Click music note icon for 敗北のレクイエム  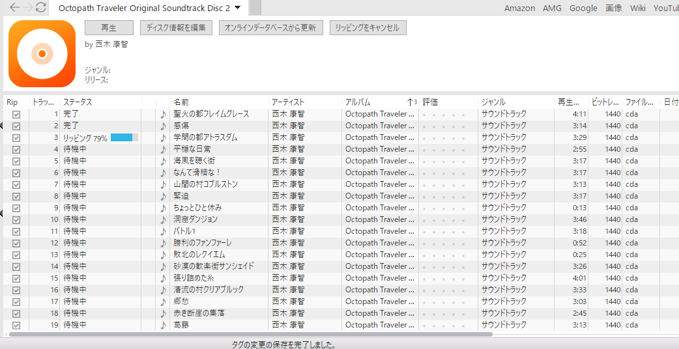[163, 255]
